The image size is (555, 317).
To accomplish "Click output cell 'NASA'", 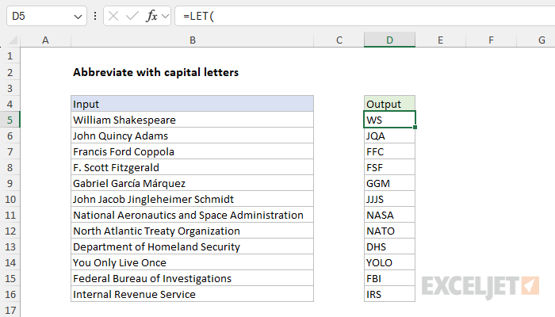I will (x=389, y=215).
